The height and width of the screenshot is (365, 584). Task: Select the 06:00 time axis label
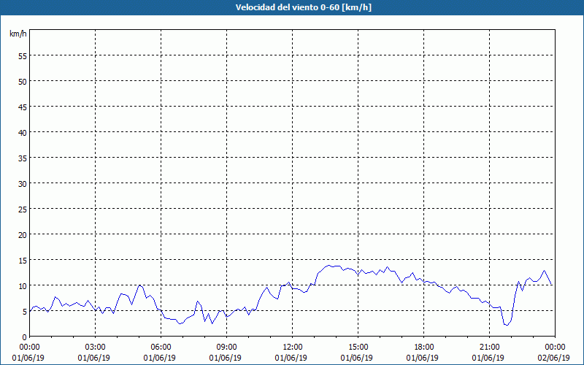pyautogui.click(x=160, y=347)
